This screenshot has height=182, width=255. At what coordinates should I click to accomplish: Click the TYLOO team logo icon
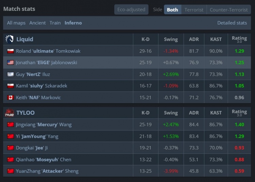coord(9,113)
